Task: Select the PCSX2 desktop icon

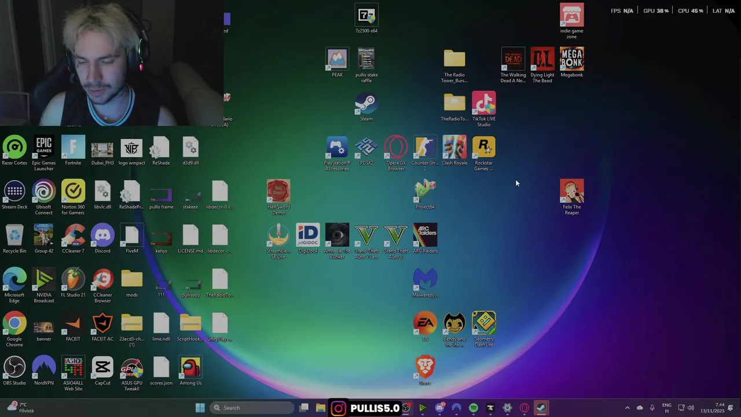Action: coord(366,152)
